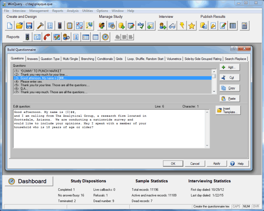Select the yellow database with green plus icon

click(x=121, y=26)
